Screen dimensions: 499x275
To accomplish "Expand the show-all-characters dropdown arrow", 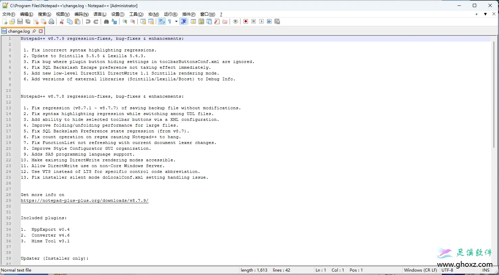I will [176, 21].
